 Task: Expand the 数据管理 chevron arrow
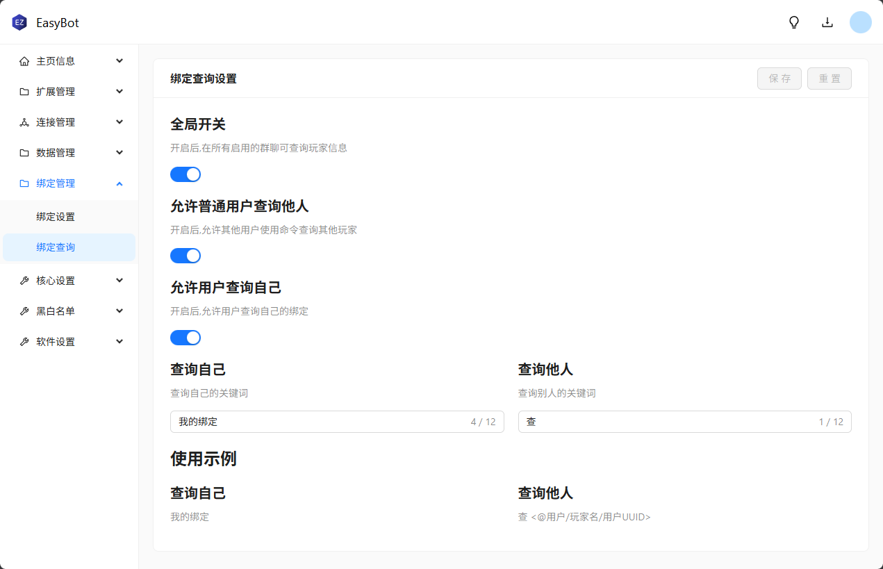point(119,153)
